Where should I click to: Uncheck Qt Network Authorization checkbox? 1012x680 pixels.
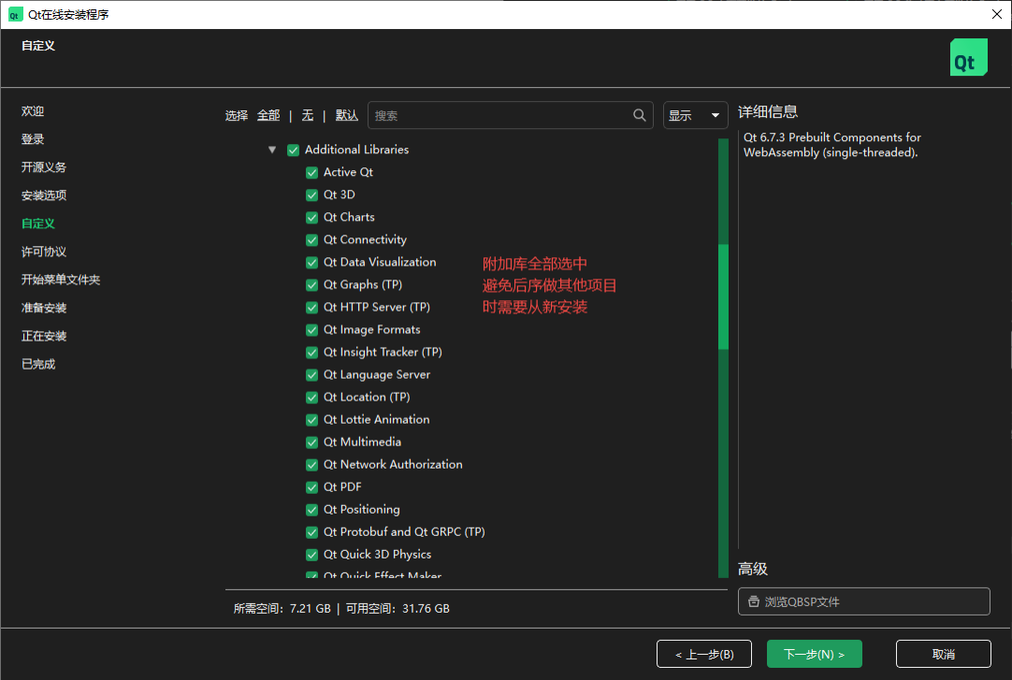pyautogui.click(x=311, y=465)
